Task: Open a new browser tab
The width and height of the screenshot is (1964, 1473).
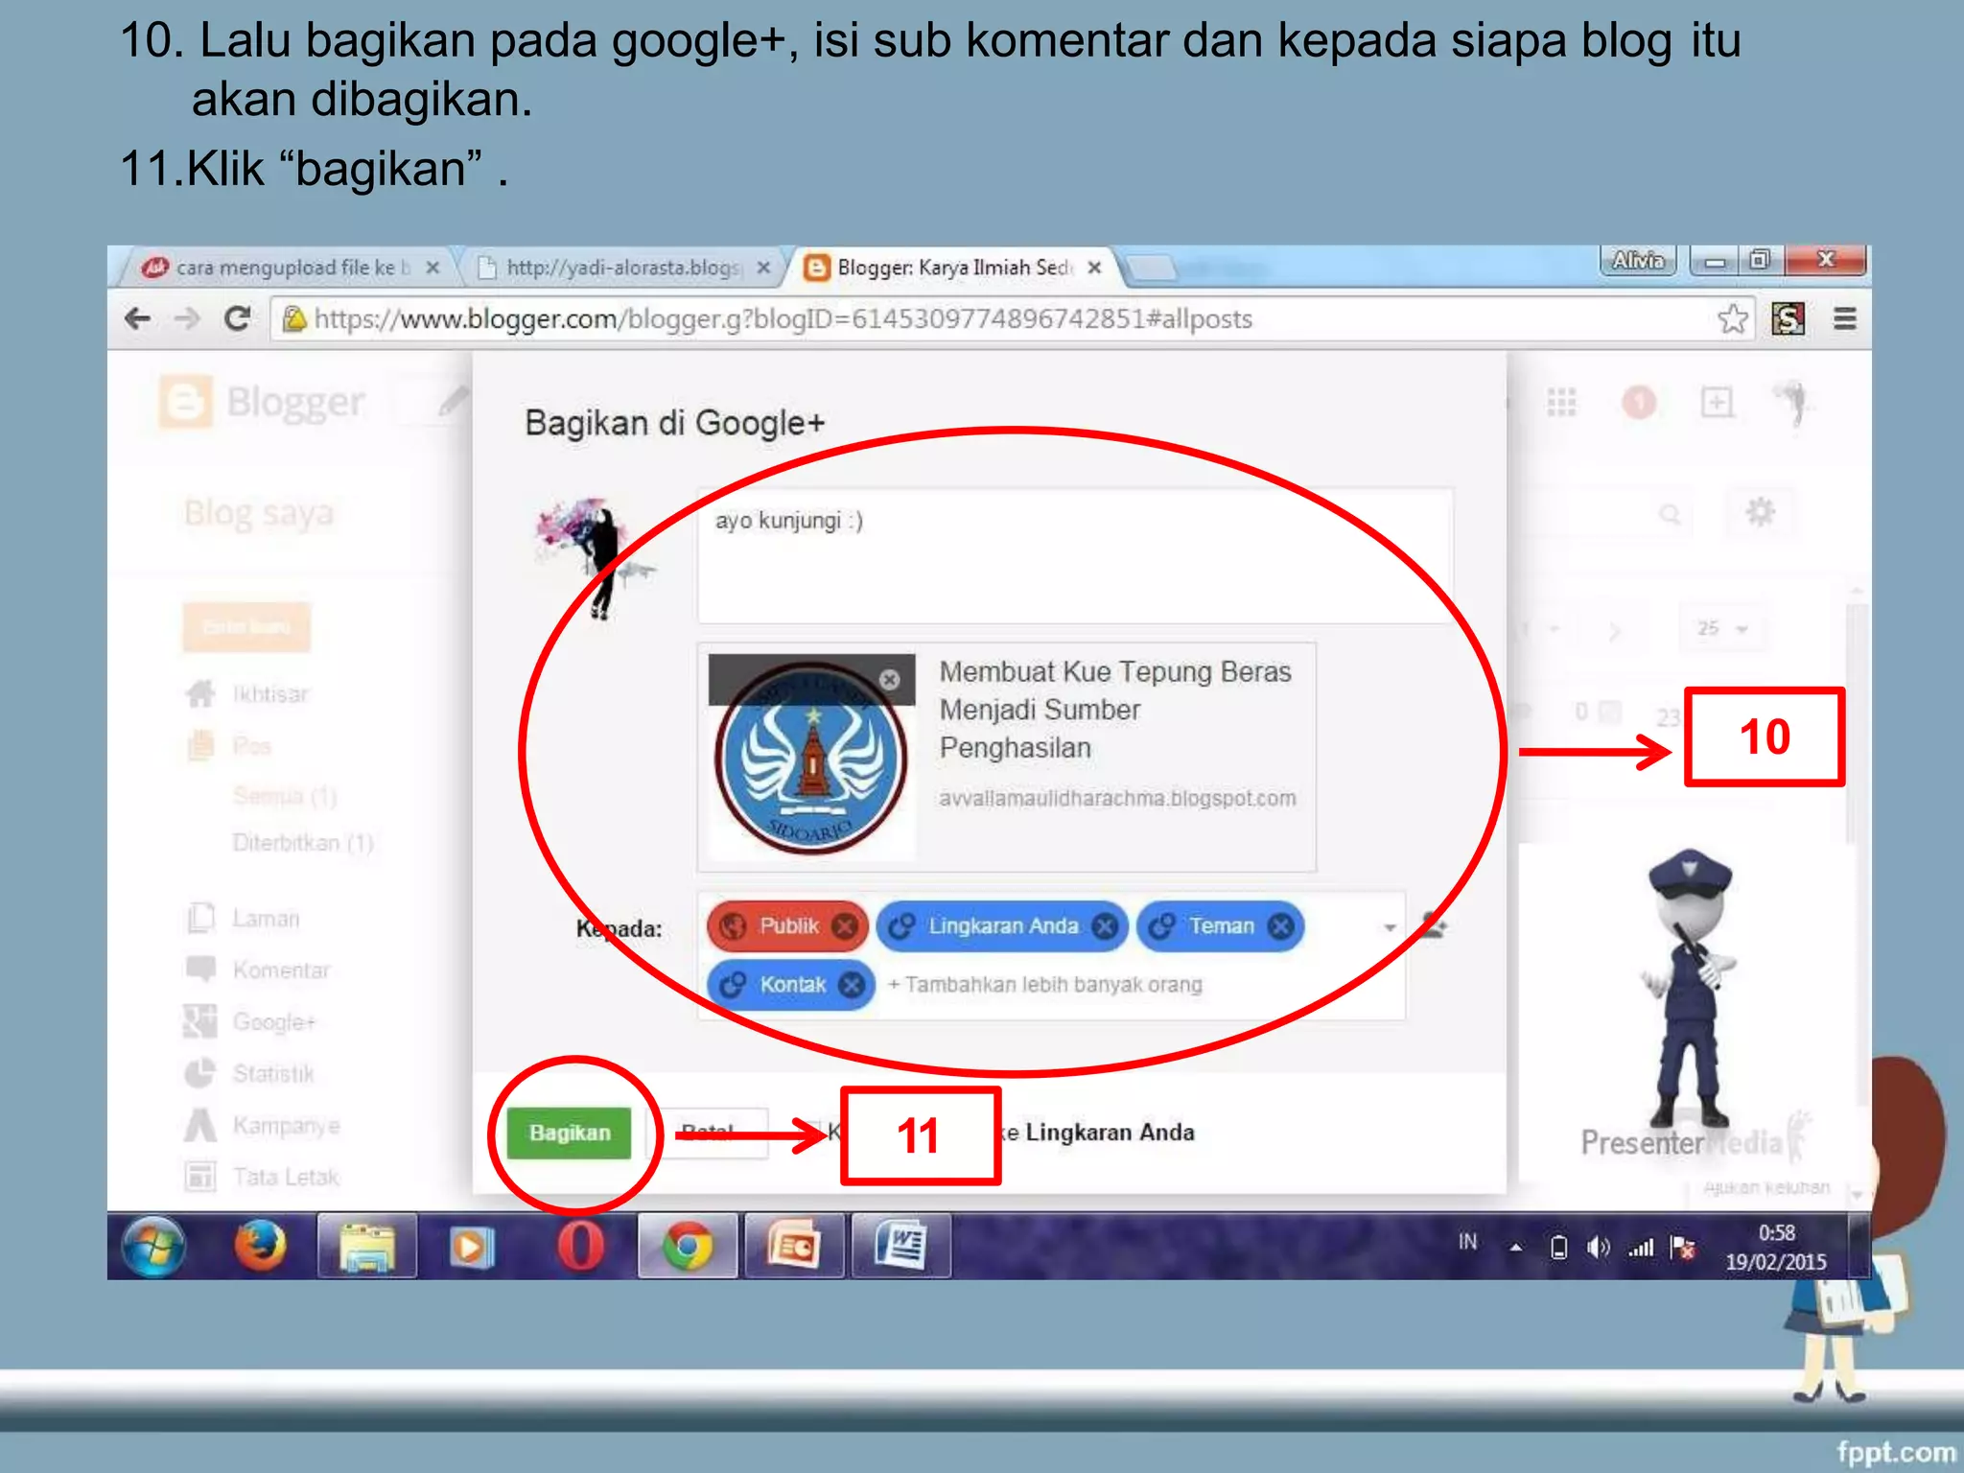Action: (x=1154, y=269)
